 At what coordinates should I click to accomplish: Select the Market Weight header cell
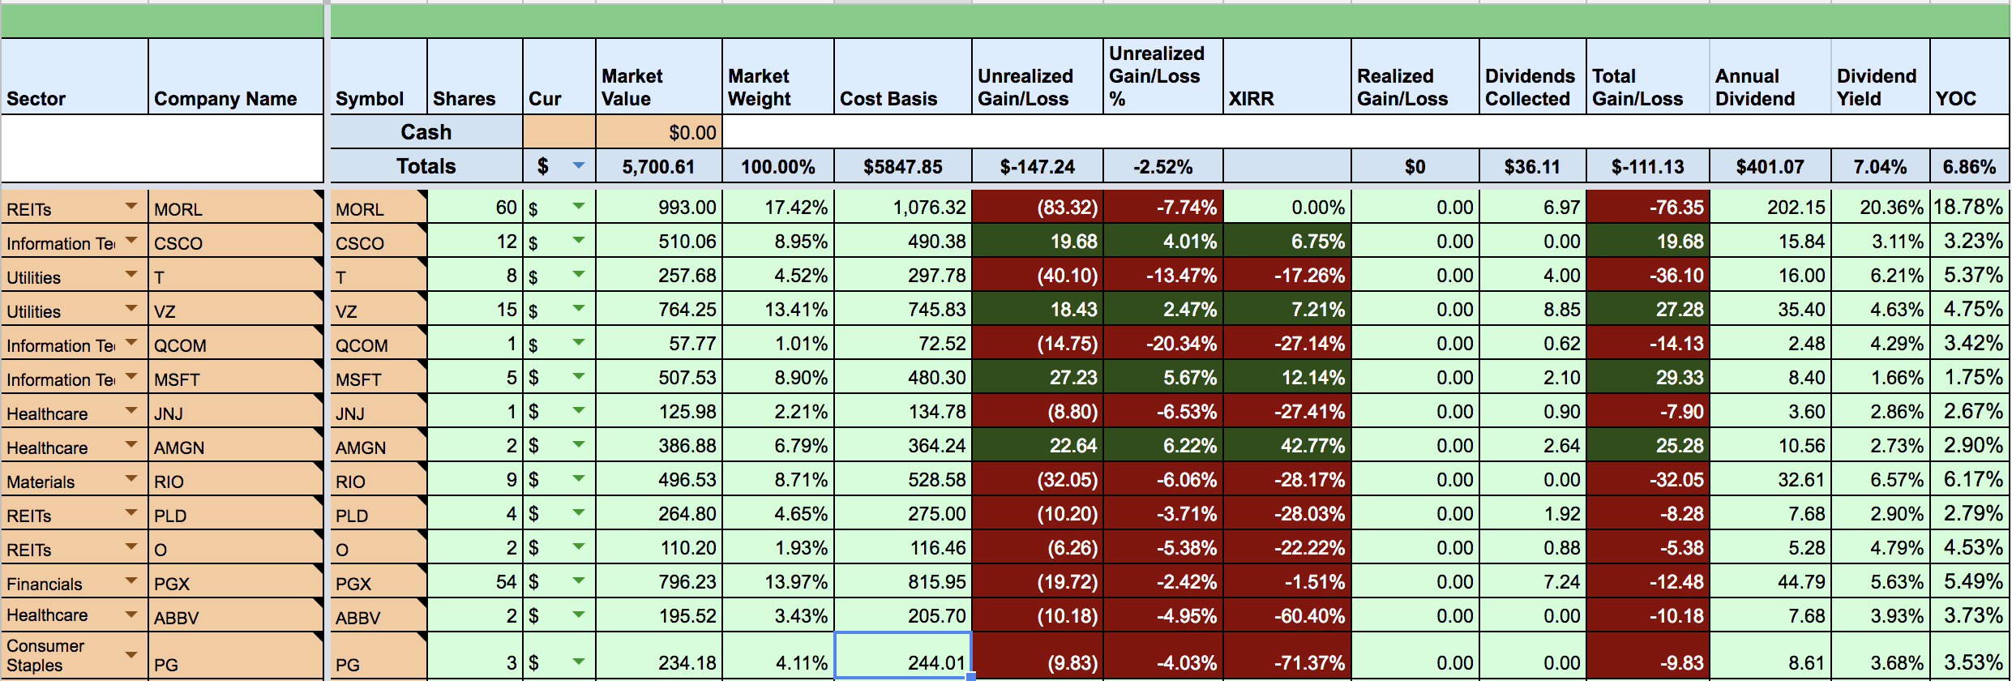click(778, 76)
